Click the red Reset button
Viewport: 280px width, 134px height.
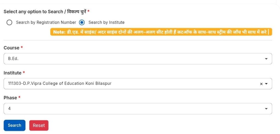coord(39,125)
